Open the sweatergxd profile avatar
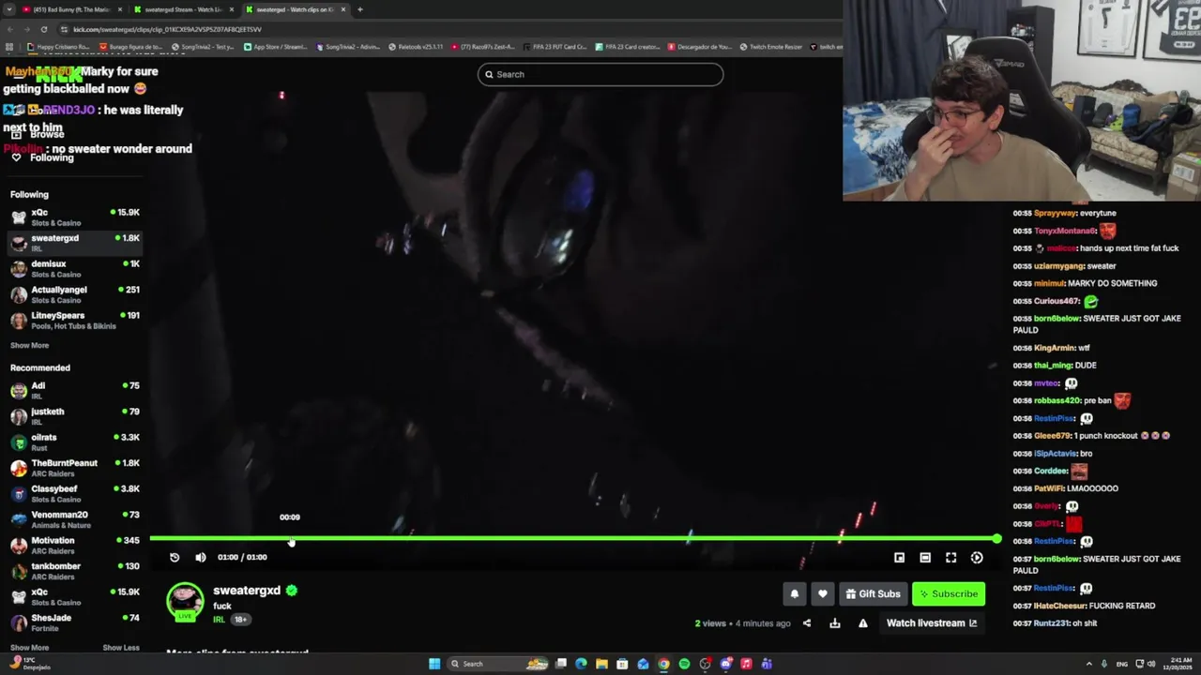 (x=185, y=602)
